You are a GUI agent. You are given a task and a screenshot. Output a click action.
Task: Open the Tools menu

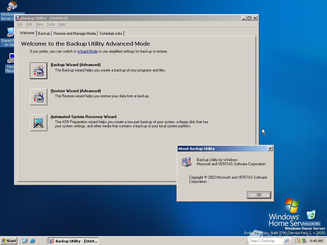[51, 24]
